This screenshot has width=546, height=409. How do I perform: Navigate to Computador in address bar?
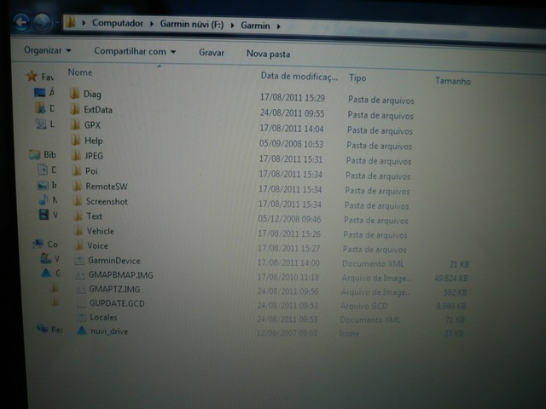point(118,23)
